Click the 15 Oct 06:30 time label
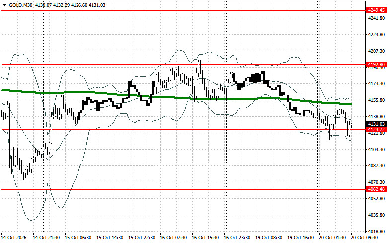Screen dimensions: 388x243 pos(78,238)
